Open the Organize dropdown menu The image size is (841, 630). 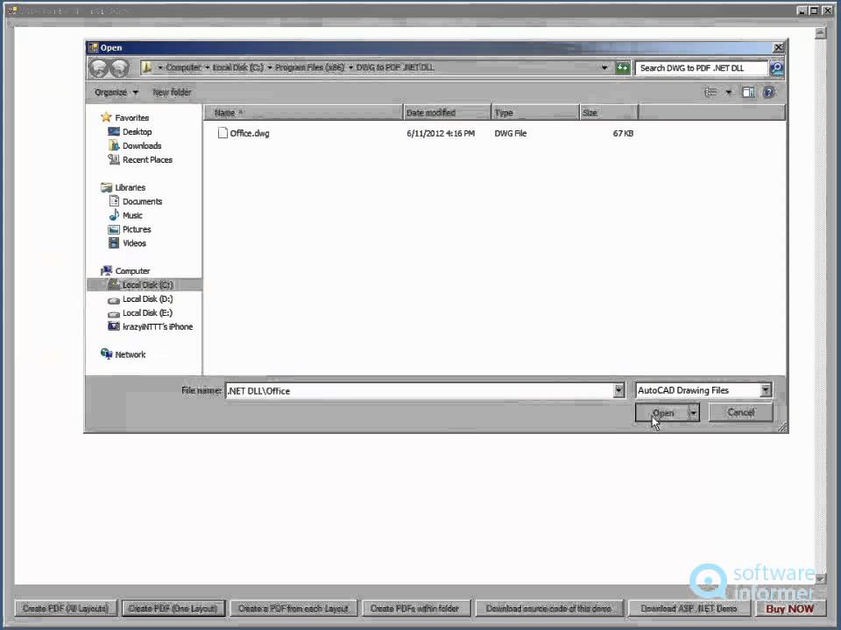click(117, 92)
